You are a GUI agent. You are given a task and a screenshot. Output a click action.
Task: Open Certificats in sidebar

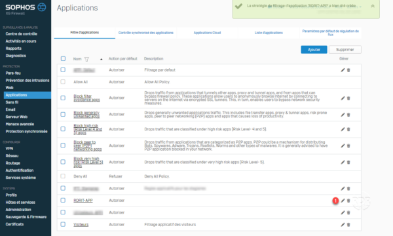(14, 224)
